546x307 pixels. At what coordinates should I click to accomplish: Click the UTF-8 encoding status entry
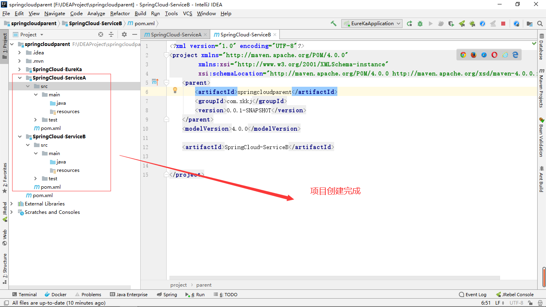click(516, 303)
